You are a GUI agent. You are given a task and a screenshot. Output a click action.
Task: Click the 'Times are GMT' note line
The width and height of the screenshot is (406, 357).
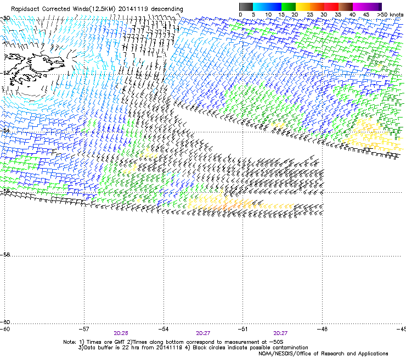(173, 342)
